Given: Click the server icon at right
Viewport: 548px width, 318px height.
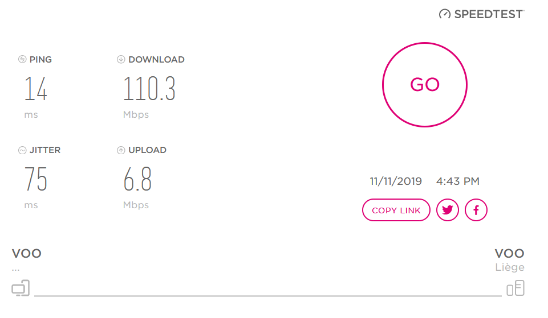Looking at the screenshot, I should (x=515, y=288).
